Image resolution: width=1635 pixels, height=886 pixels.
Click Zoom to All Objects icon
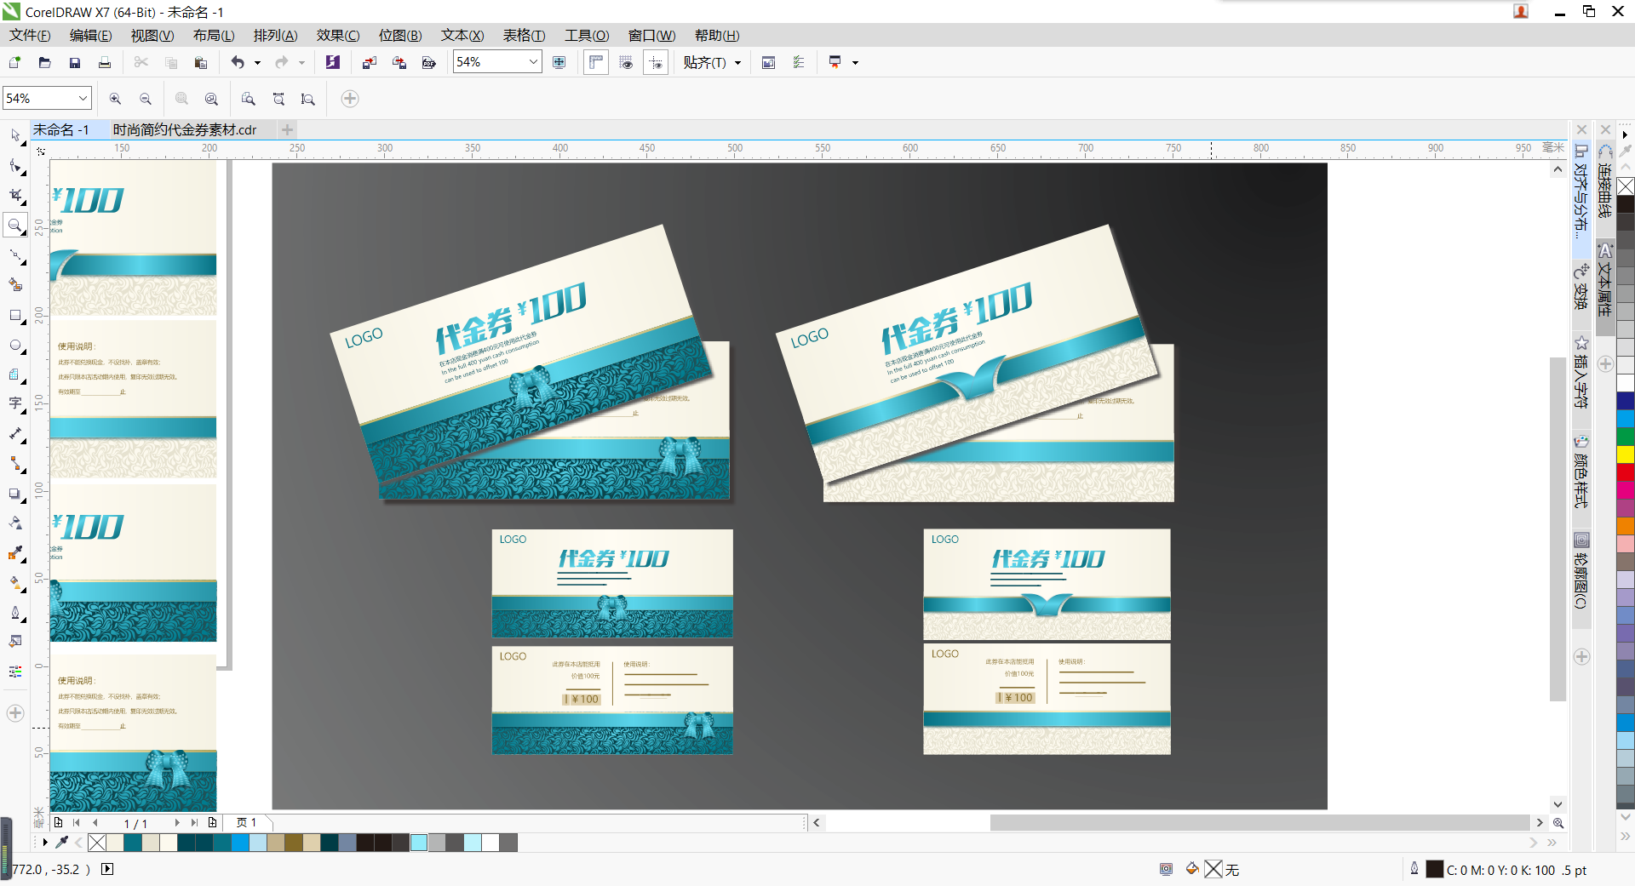pos(211,99)
